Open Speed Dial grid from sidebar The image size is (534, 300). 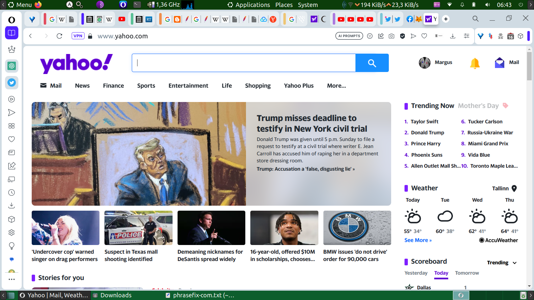point(12,126)
